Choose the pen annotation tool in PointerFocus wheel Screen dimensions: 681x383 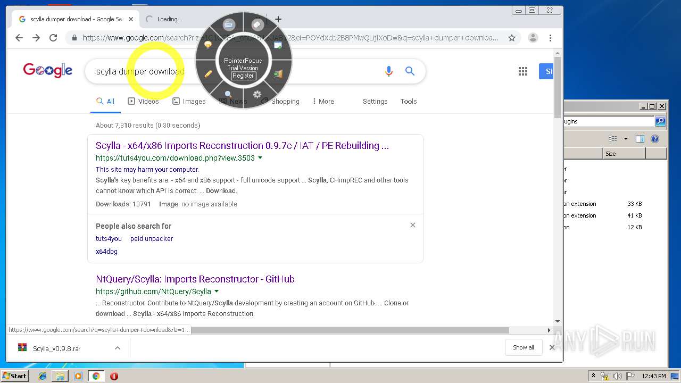[208, 74]
